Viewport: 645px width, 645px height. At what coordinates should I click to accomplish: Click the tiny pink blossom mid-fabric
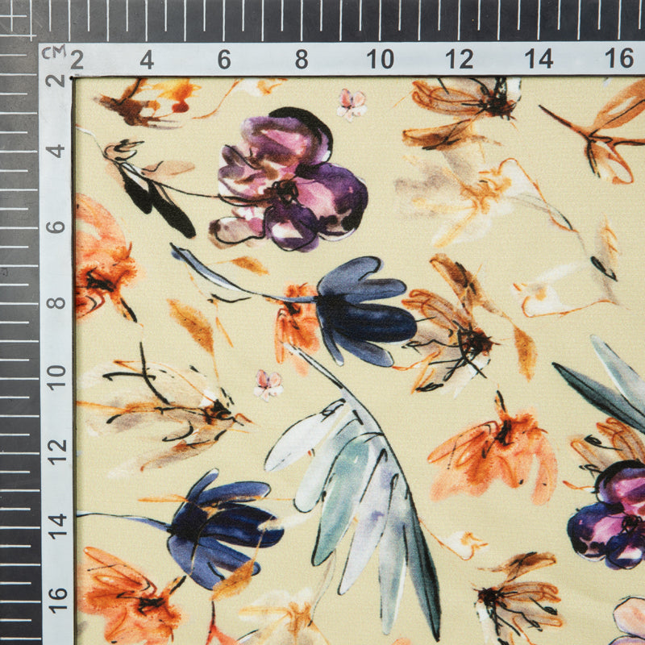[268, 384]
